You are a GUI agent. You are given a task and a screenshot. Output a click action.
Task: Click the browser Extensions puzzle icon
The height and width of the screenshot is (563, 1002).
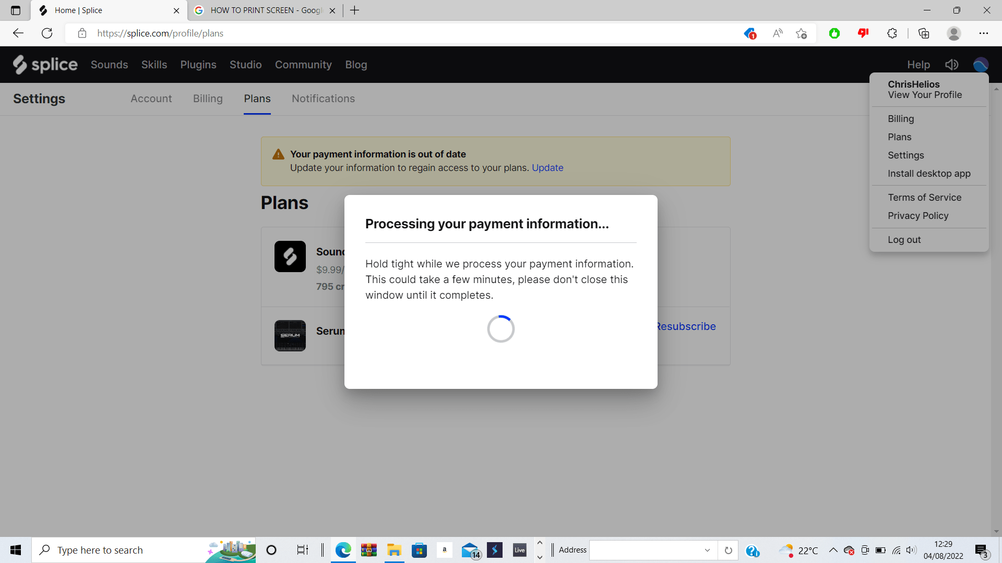[x=892, y=33]
